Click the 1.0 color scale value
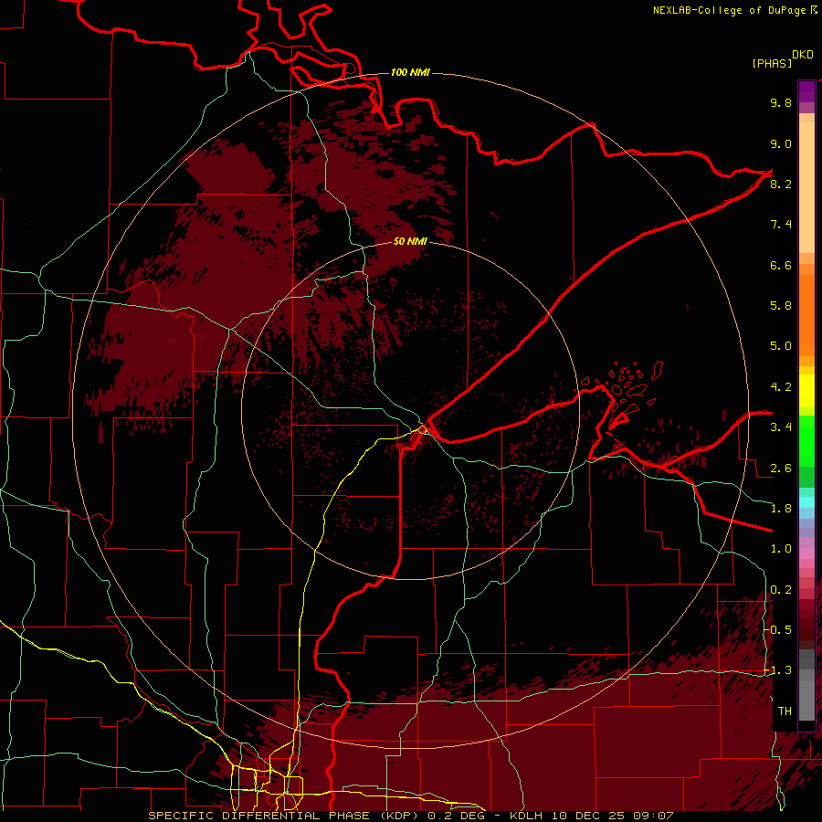This screenshot has height=822, width=822. tap(781, 549)
